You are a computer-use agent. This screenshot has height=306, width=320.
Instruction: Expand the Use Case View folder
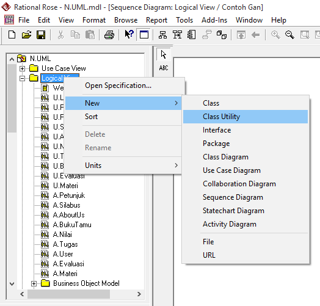(22, 68)
